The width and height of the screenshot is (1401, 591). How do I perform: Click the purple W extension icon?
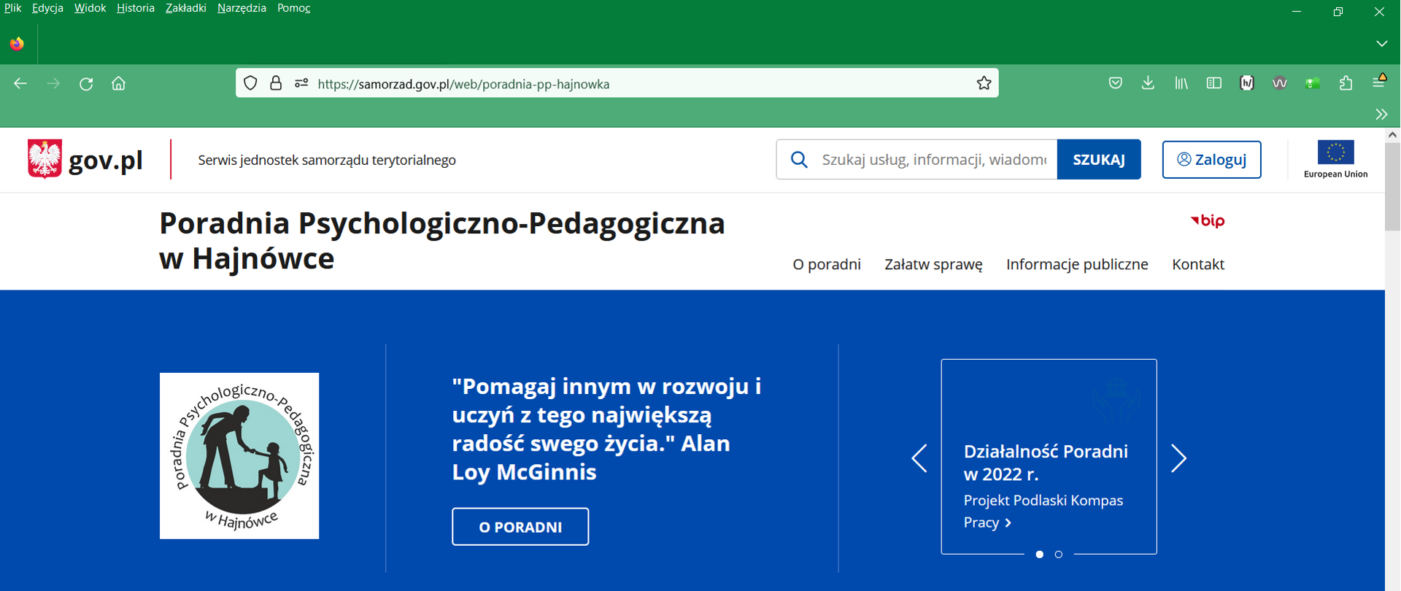click(x=1280, y=83)
